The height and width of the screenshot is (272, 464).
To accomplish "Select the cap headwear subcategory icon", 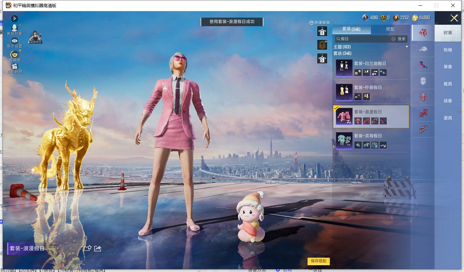I will click(x=423, y=49).
